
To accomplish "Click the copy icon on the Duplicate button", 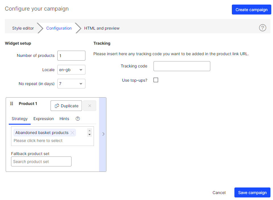I will (x=57, y=106).
